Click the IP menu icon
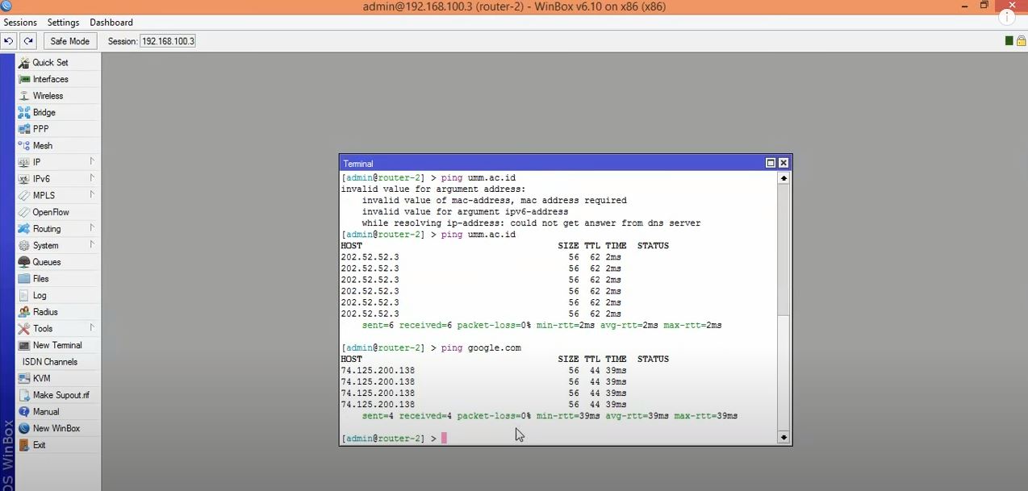Screen dimensions: 1028x491 click(x=24, y=162)
